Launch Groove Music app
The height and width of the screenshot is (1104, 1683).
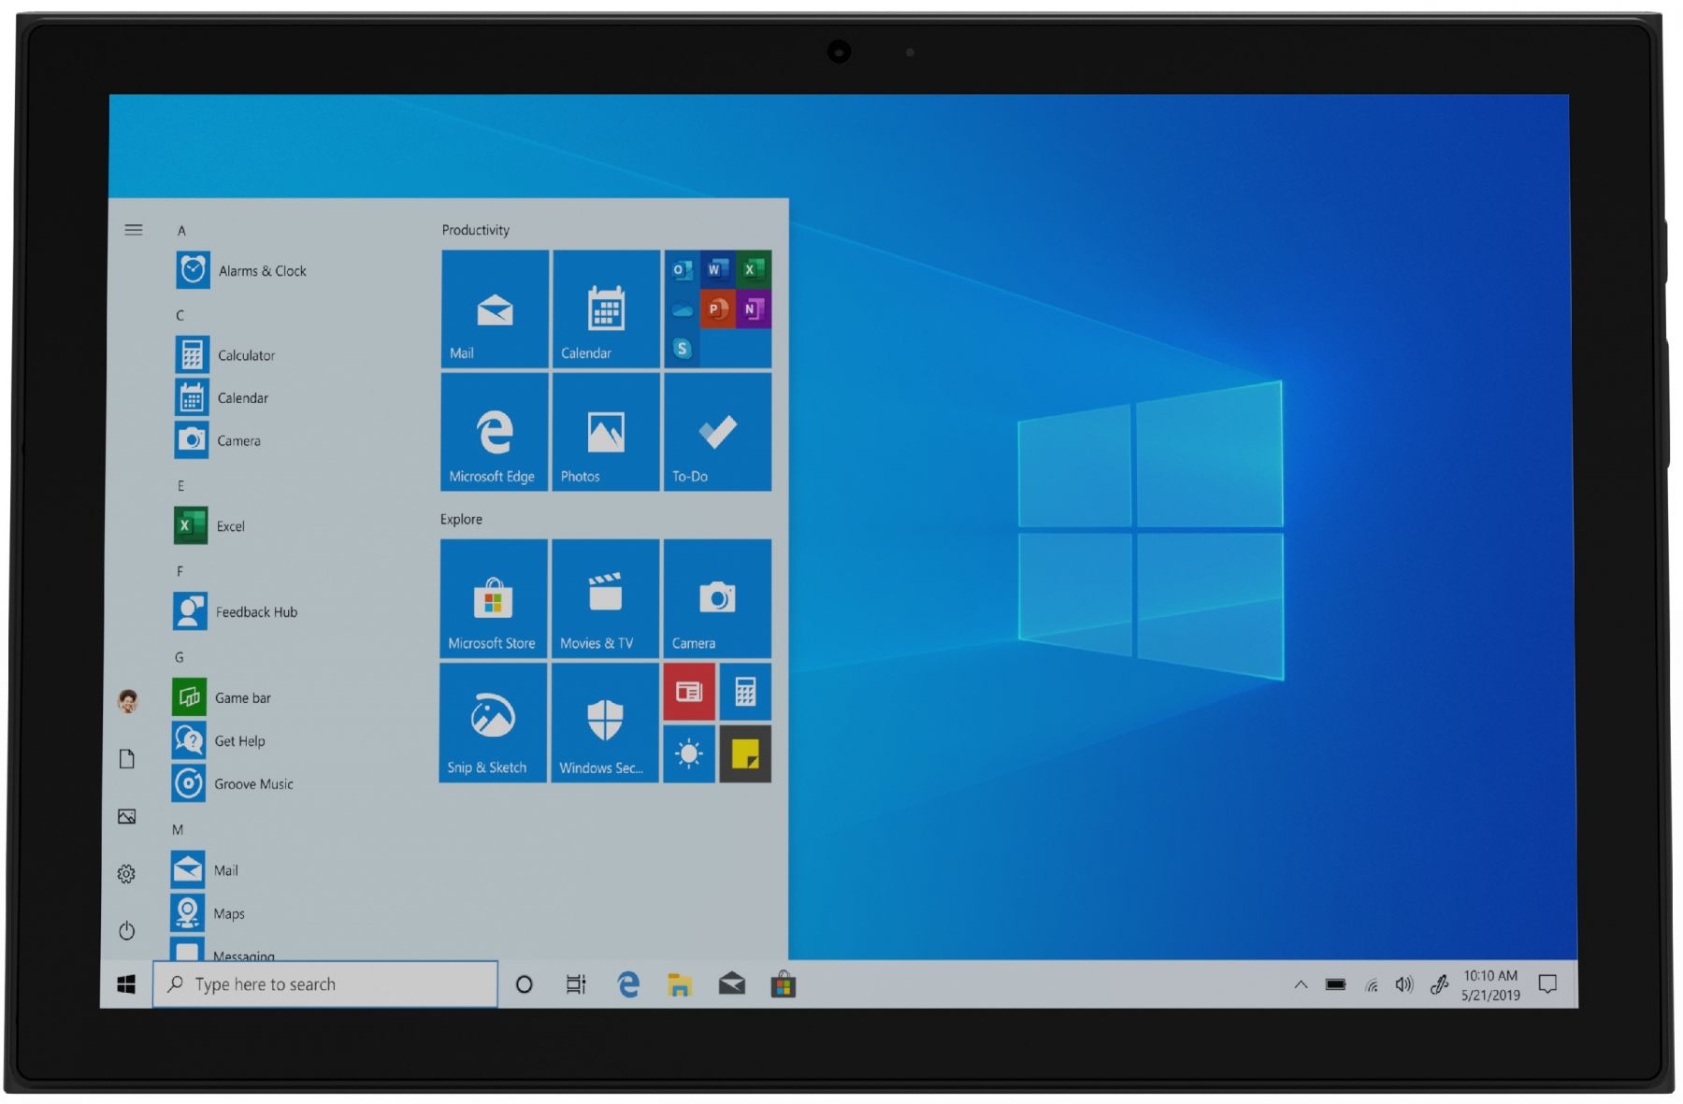(234, 783)
